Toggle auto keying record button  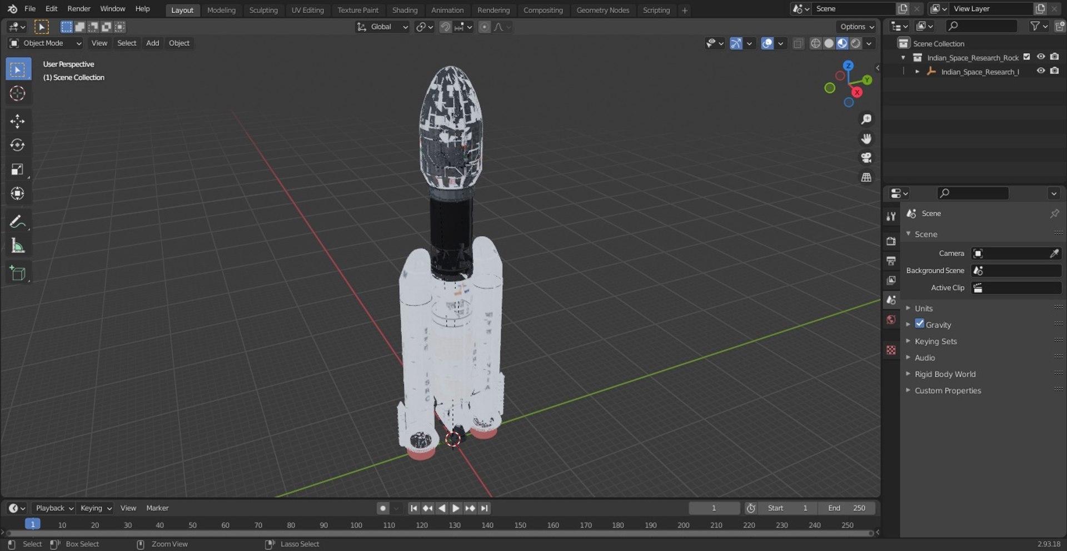coord(383,508)
